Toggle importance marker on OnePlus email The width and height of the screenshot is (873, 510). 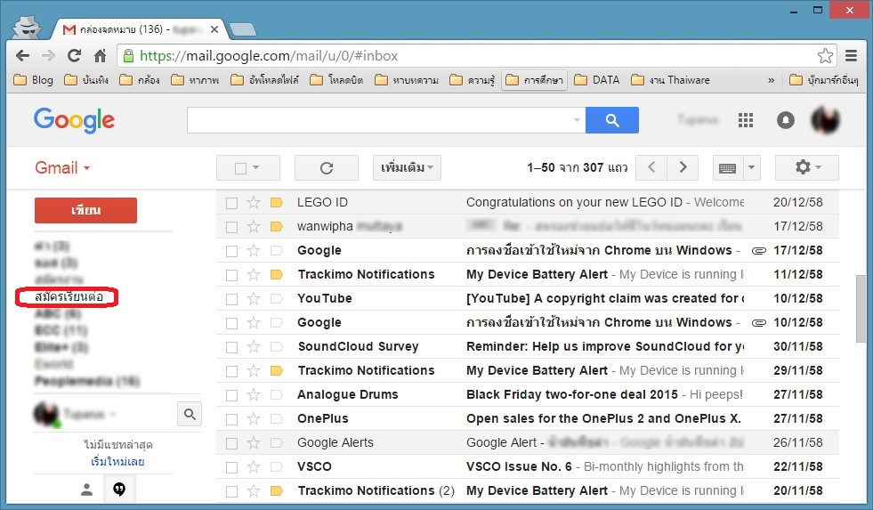tap(276, 418)
